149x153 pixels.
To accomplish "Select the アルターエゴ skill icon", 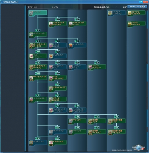I will (51, 143).
